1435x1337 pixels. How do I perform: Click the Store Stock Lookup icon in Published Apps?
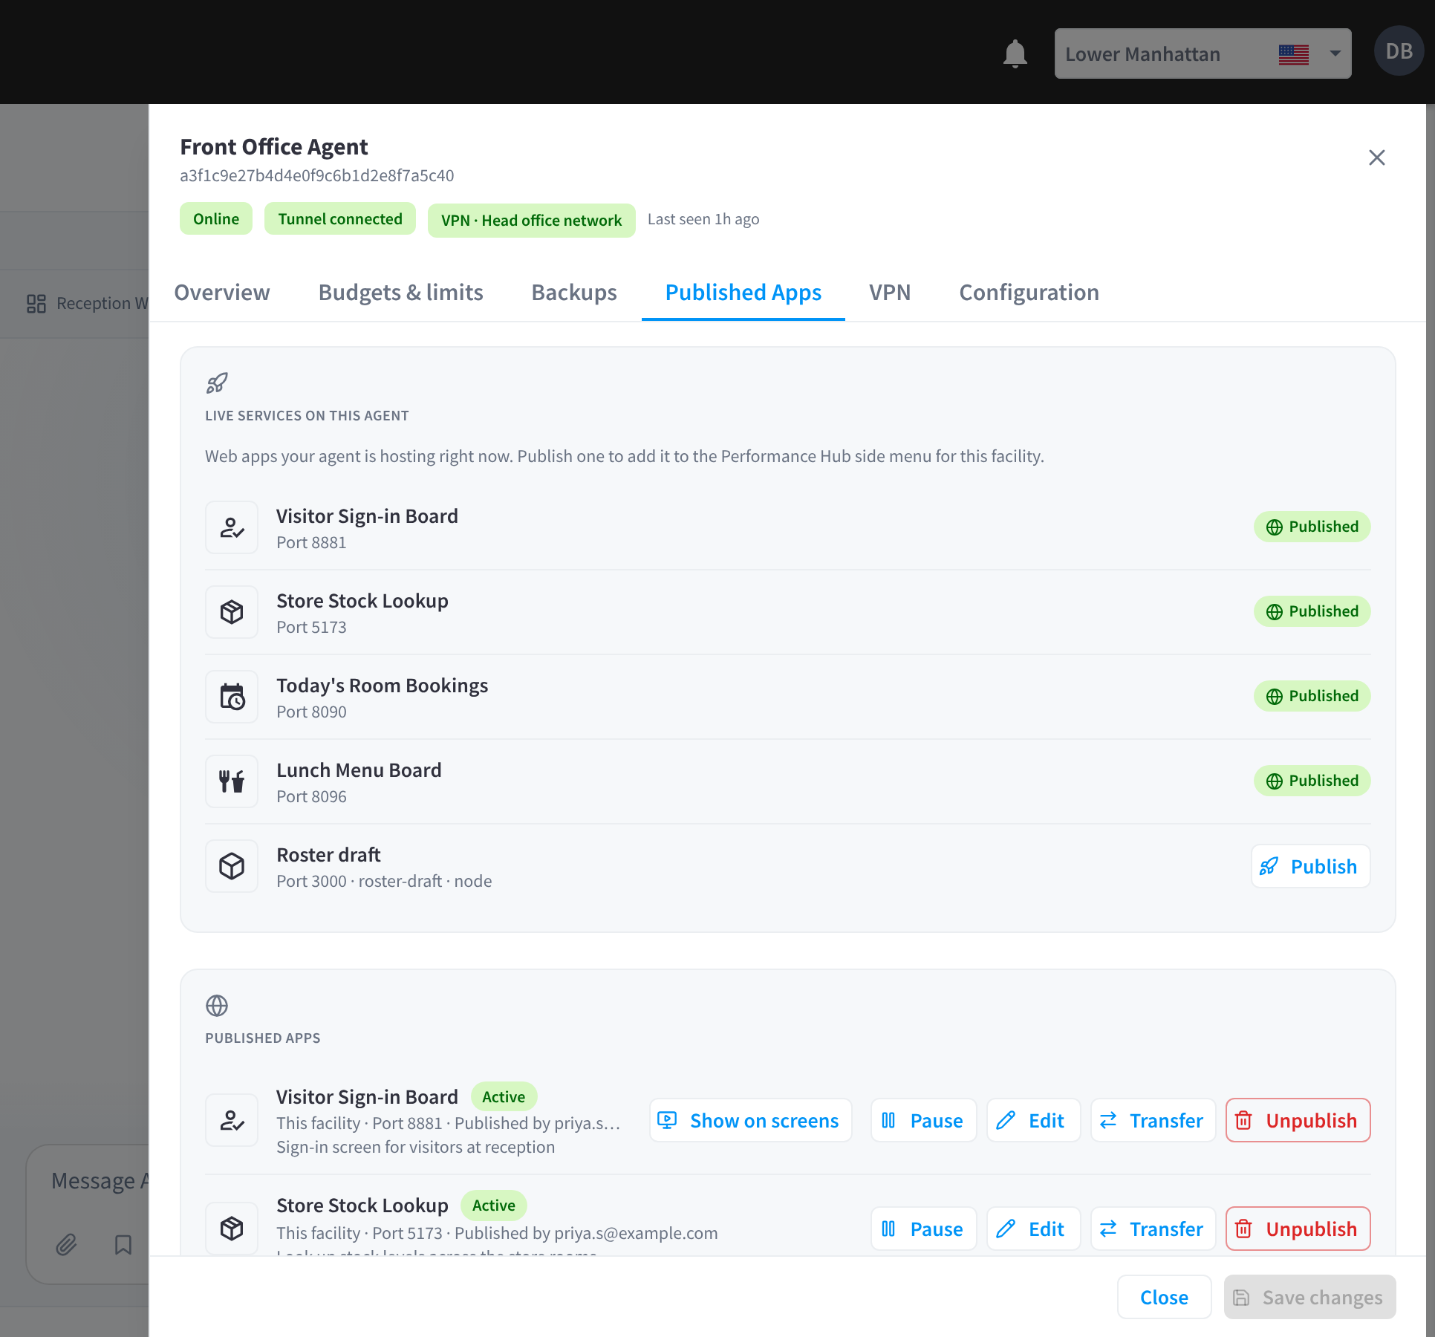[x=232, y=1229]
